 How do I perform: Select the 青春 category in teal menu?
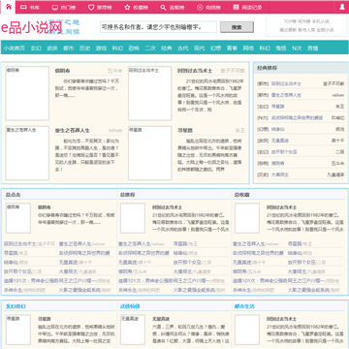coord(232,48)
